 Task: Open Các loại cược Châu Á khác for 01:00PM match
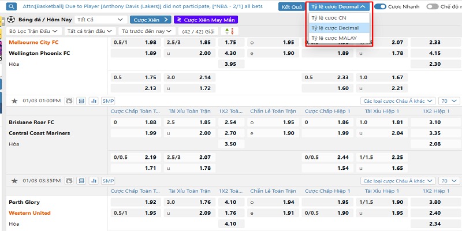click(398, 101)
